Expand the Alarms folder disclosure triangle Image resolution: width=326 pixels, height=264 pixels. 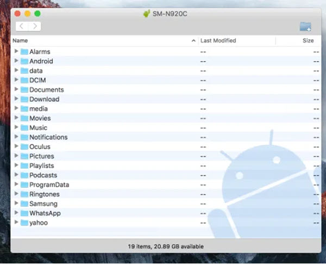[x=16, y=52]
